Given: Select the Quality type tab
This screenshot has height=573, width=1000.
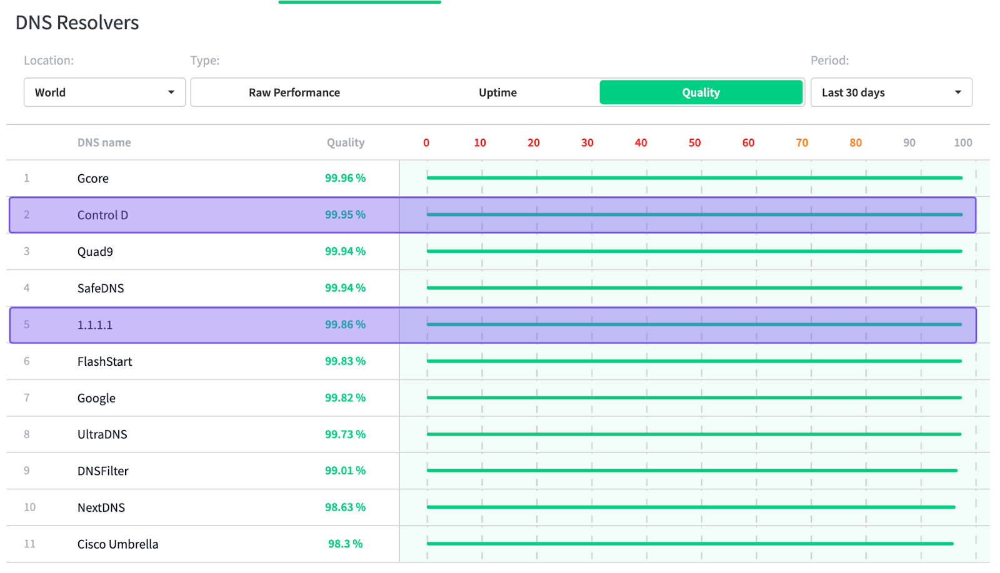Looking at the screenshot, I should click(701, 92).
